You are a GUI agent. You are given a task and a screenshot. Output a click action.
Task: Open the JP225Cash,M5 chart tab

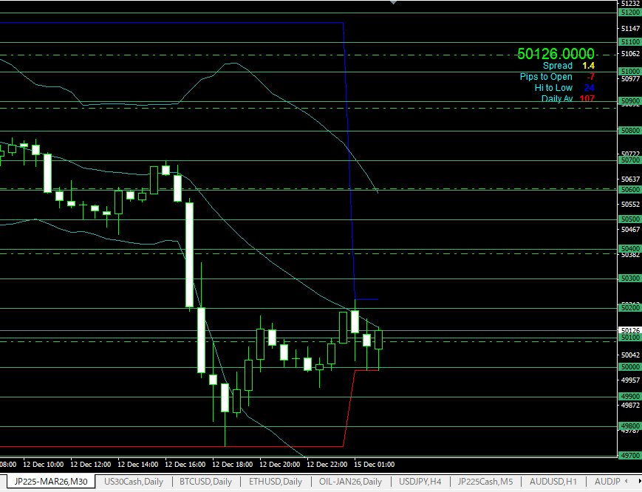pos(485,482)
